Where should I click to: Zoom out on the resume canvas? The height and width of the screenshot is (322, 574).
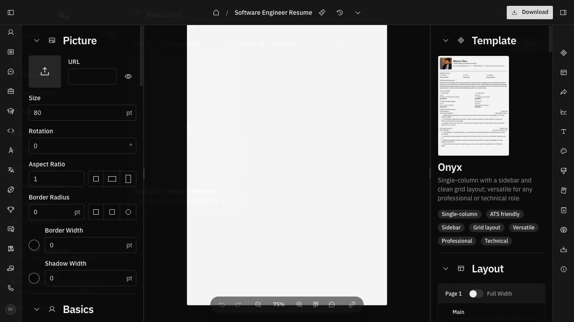pos(258,305)
